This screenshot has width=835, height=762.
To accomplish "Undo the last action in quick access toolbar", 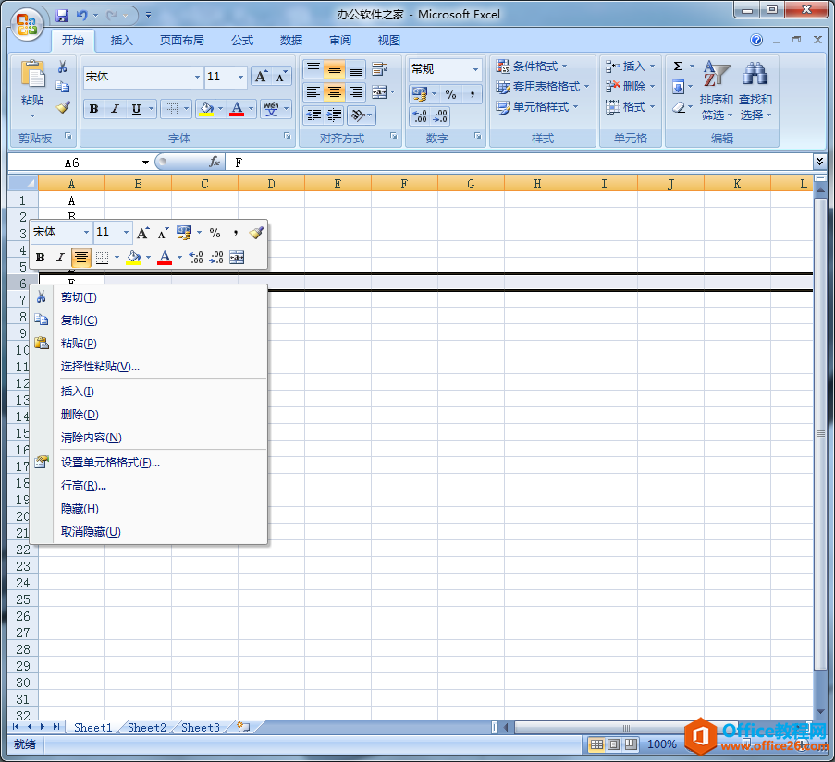I will coord(81,16).
